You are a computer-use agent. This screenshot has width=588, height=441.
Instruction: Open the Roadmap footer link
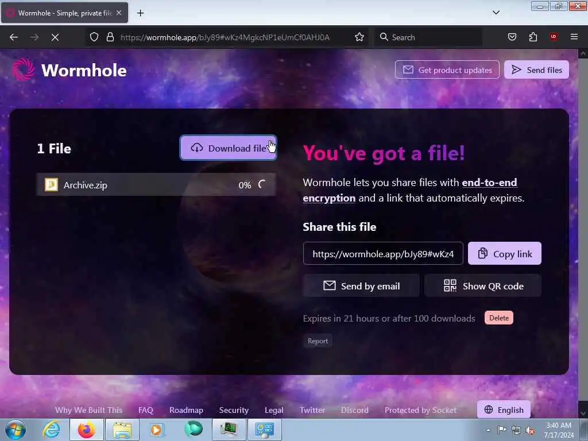click(x=186, y=410)
